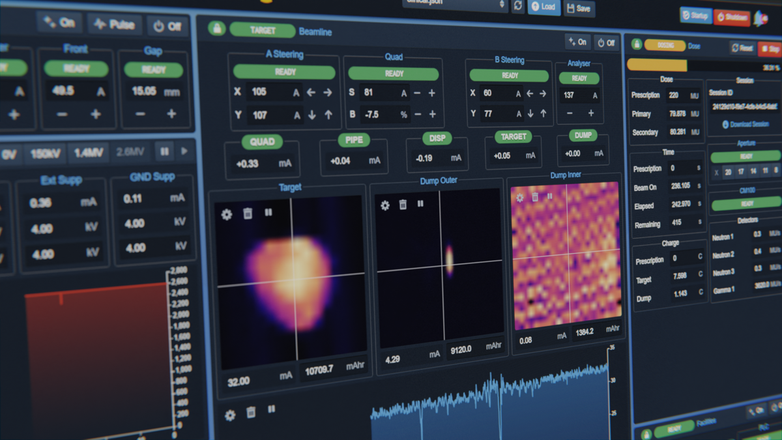782x440 pixels.
Task: Turn Beamline On
Action: point(577,41)
